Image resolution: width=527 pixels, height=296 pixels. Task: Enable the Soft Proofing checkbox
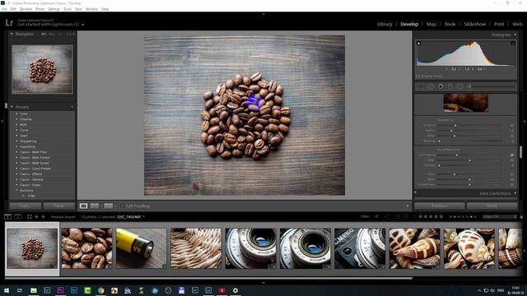point(123,206)
